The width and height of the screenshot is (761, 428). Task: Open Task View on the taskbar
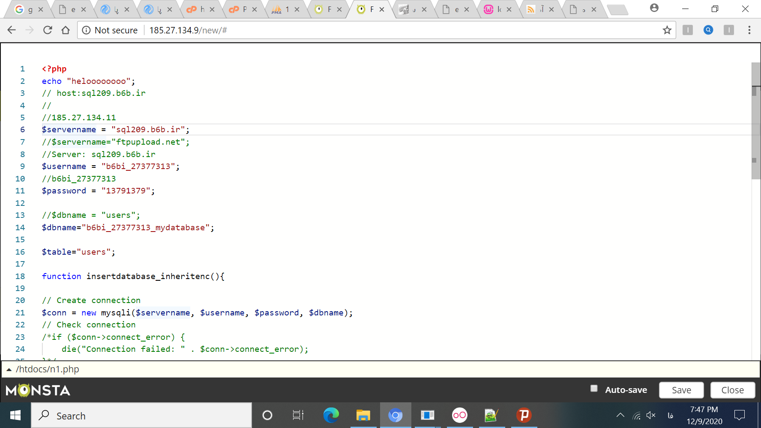click(x=298, y=415)
